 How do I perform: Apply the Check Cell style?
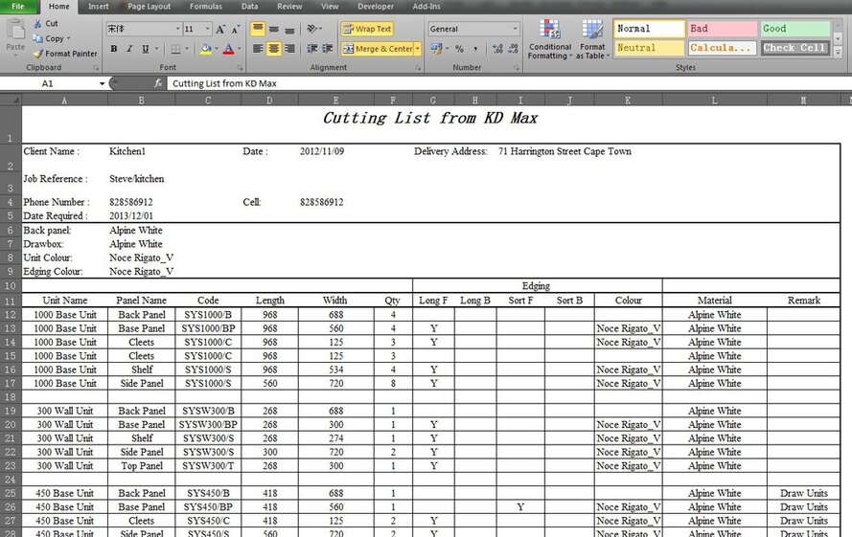[x=794, y=48]
